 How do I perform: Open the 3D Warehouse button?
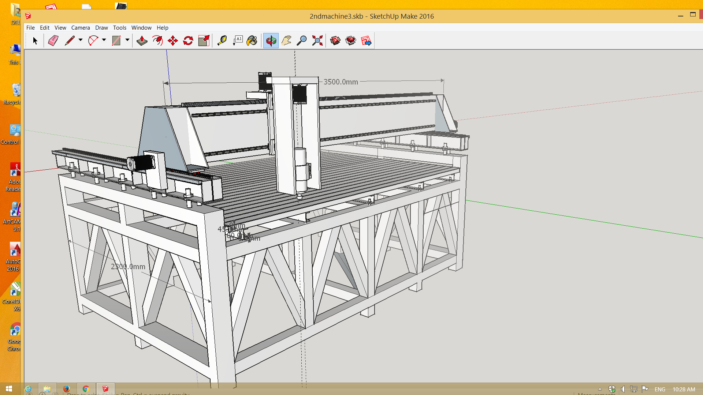point(335,41)
